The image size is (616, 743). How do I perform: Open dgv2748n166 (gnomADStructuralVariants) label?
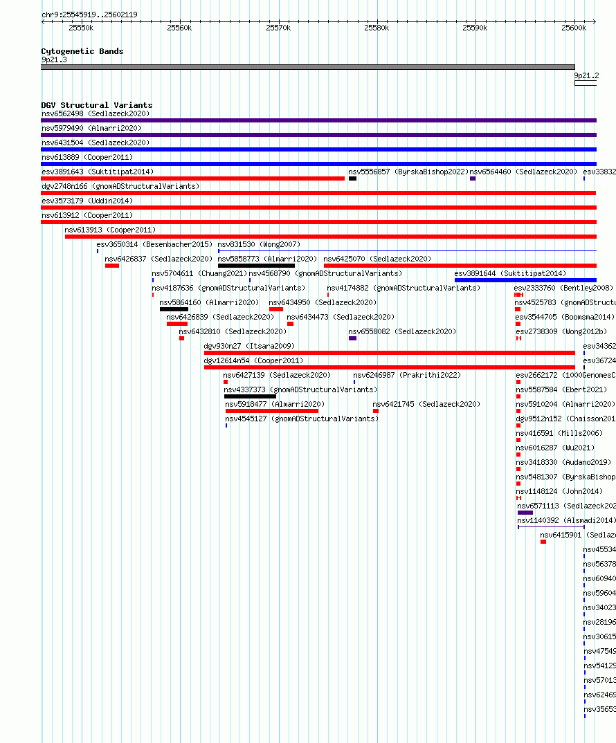(120, 187)
